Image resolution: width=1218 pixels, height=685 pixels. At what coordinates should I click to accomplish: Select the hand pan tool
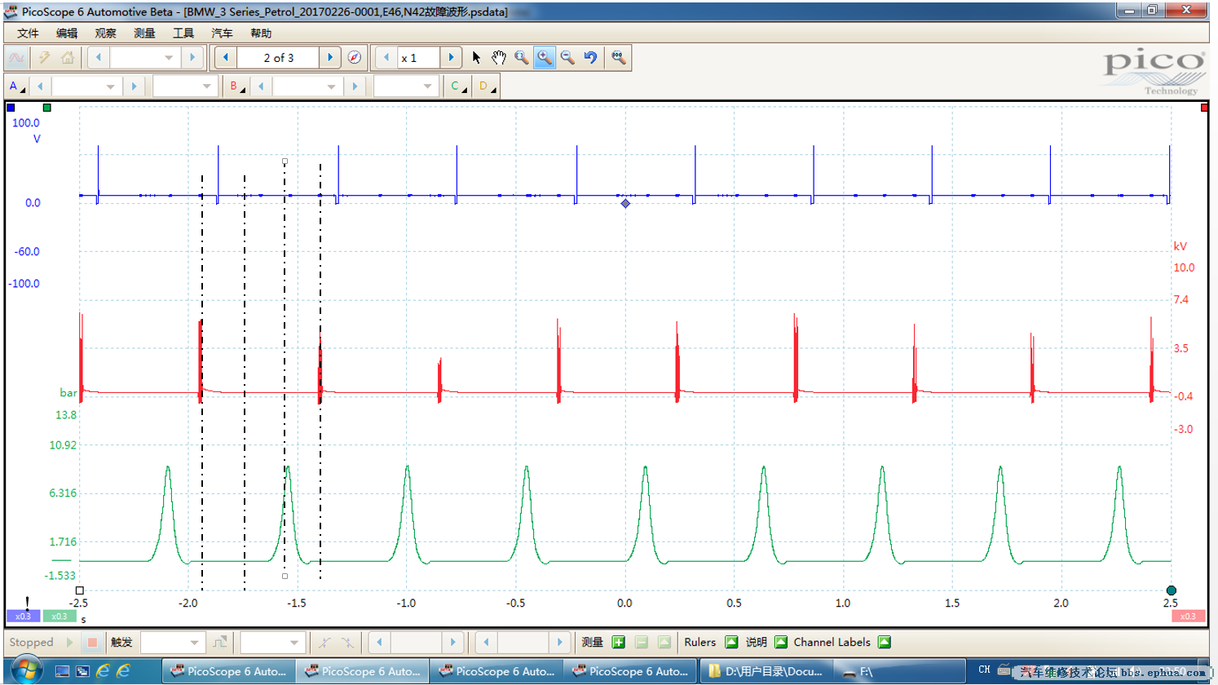[499, 58]
